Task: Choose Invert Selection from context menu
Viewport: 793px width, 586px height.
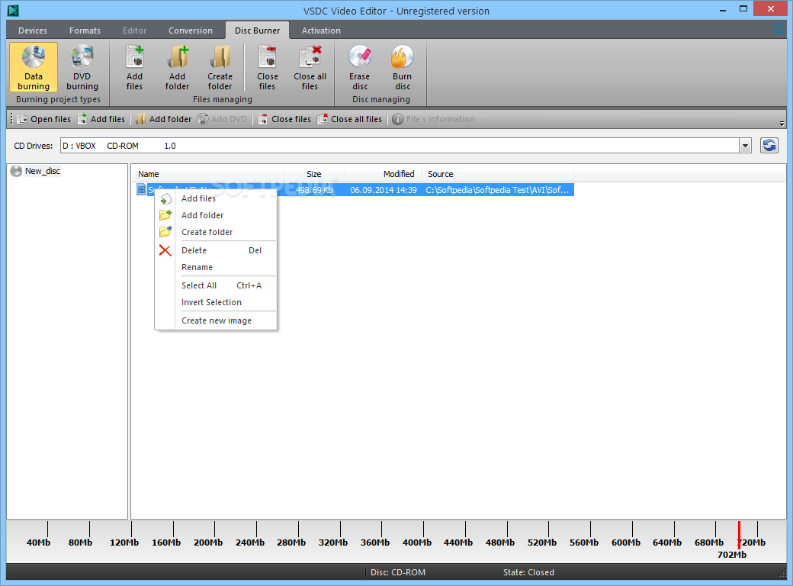Action: point(216,302)
